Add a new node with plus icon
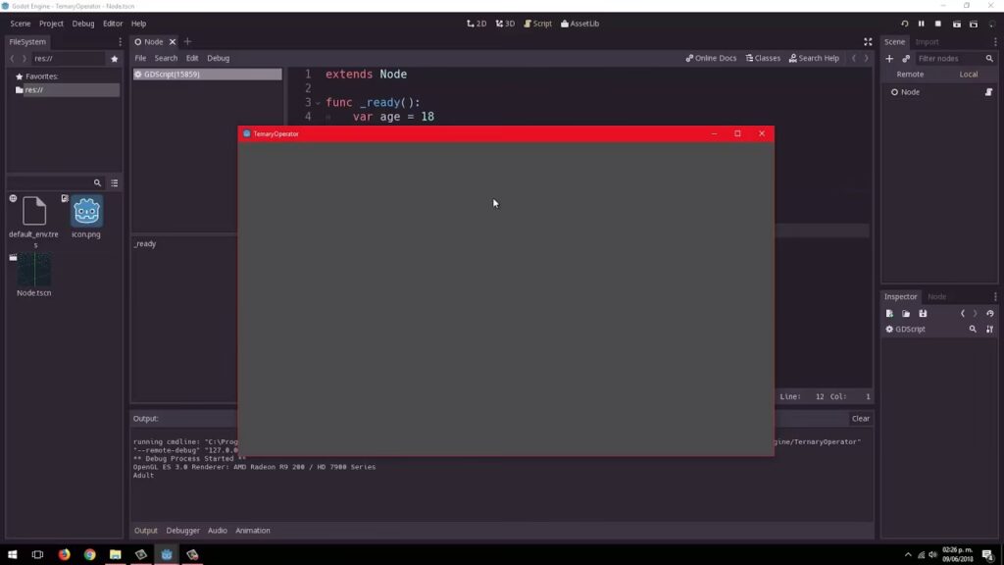This screenshot has height=565, width=1004. click(x=889, y=59)
